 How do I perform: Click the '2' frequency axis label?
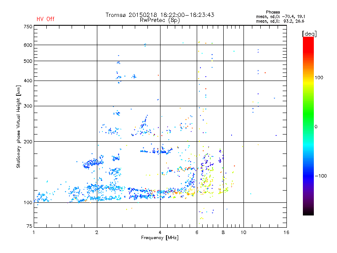coord(97,232)
